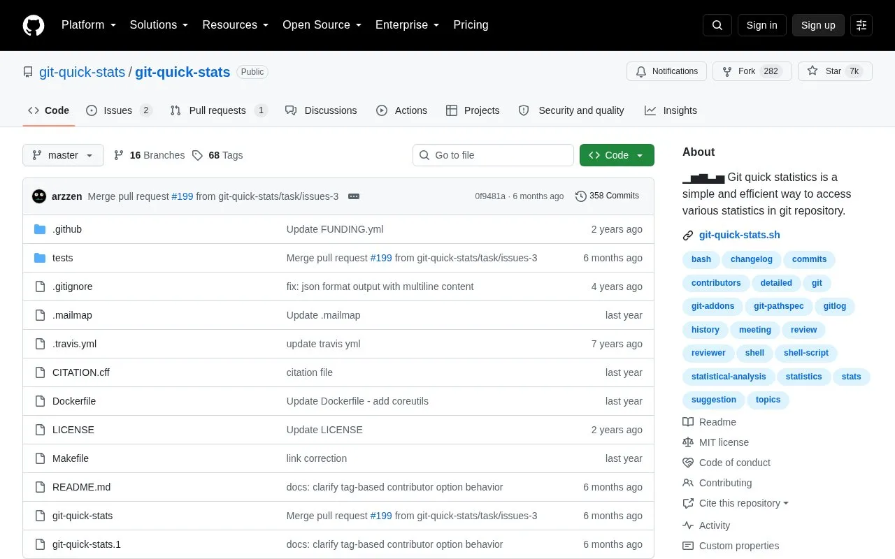The width and height of the screenshot is (895, 559).
Task: Open the Enterprise menu
Action: [x=408, y=25]
